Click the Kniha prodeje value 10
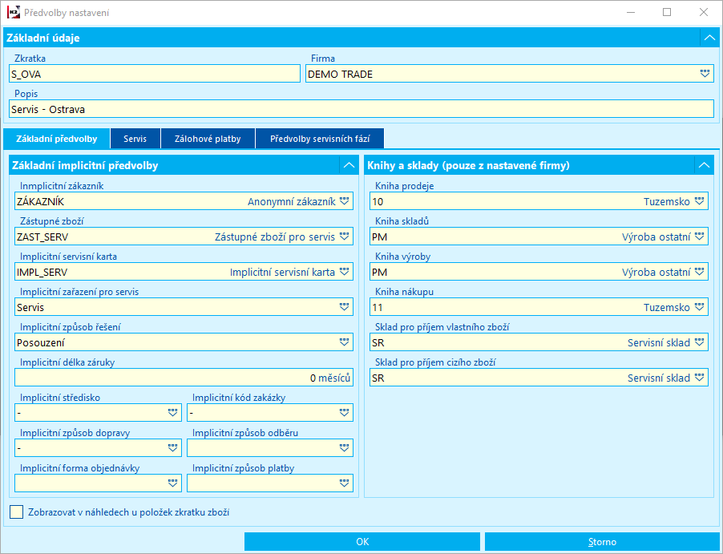The width and height of the screenshot is (723, 554). click(378, 201)
